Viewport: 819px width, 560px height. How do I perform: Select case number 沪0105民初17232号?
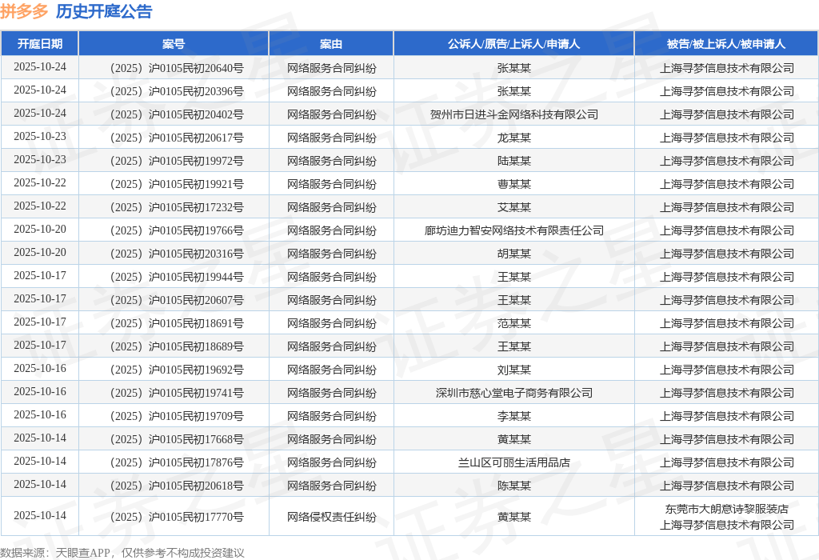pos(177,207)
